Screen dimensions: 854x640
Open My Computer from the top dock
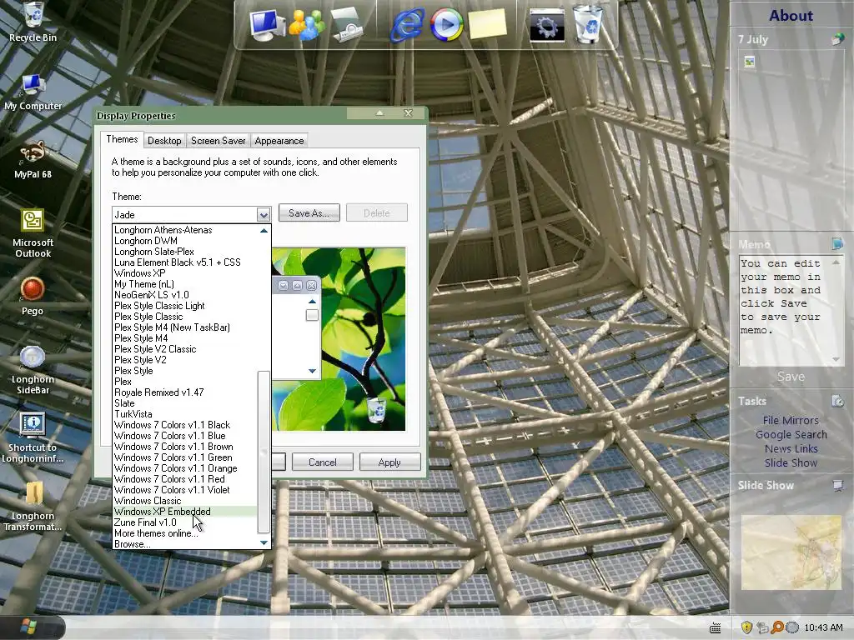[268, 25]
